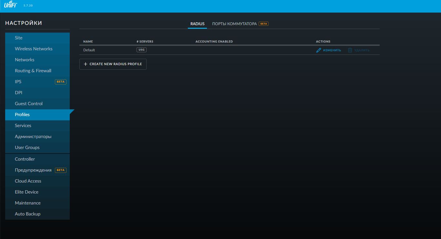Open Guest Control settings
The width and height of the screenshot is (441, 239).
pyautogui.click(x=29, y=104)
